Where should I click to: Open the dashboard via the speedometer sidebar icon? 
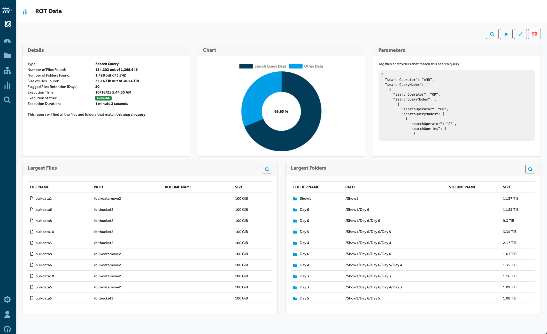tap(7, 40)
